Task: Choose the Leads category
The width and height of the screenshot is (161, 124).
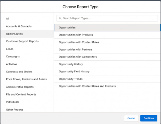Action: pos(10,49)
